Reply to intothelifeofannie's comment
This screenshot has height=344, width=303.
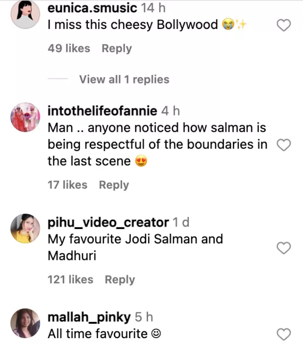point(114,185)
